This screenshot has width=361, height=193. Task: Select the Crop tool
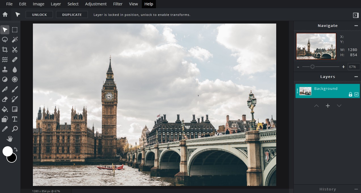(x=5, y=50)
